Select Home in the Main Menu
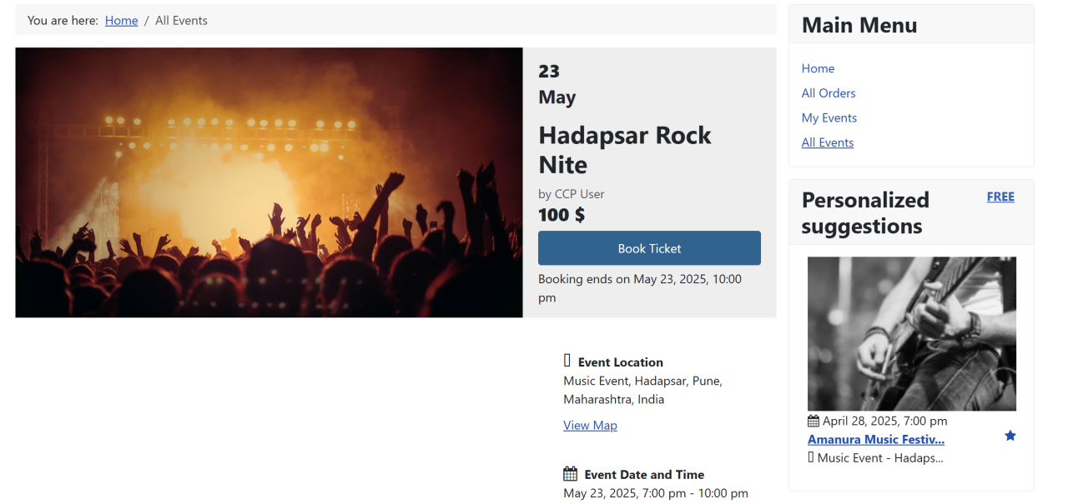1068x504 pixels. point(818,68)
